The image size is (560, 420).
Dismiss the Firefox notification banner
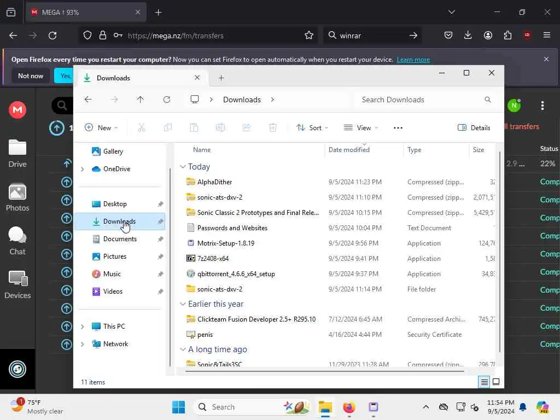pyautogui.click(x=546, y=59)
